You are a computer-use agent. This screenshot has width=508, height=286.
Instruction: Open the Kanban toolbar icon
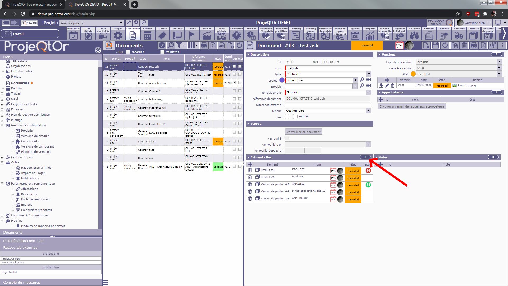tap(147, 35)
